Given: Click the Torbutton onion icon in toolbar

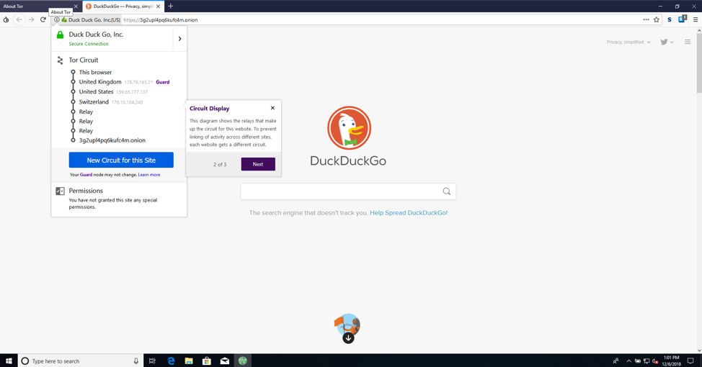Looking at the screenshot, I should point(6,19).
